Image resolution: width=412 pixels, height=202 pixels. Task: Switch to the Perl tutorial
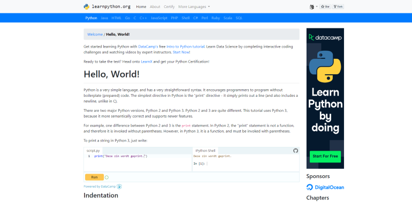click(205, 18)
